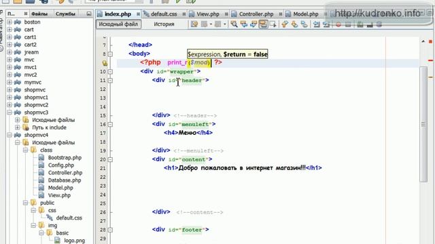Find the previous occurrence via toolbar icon

pyautogui.click(x=244, y=24)
